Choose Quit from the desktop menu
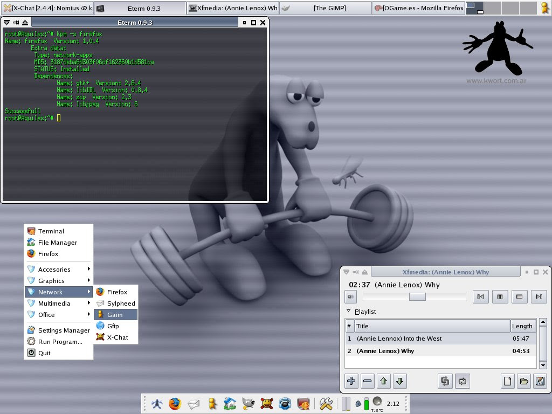Image resolution: width=552 pixels, height=414 pixels. [58, 353]
